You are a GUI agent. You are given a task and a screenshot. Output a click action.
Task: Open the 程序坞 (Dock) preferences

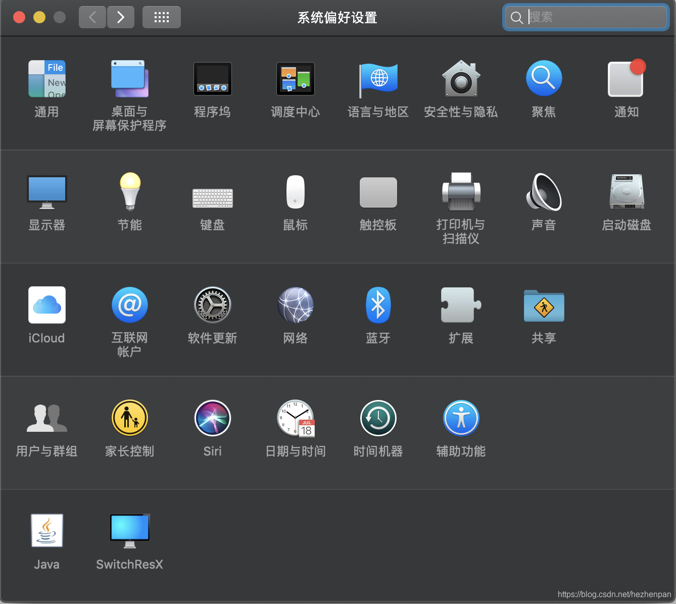[x=213, y=79]
